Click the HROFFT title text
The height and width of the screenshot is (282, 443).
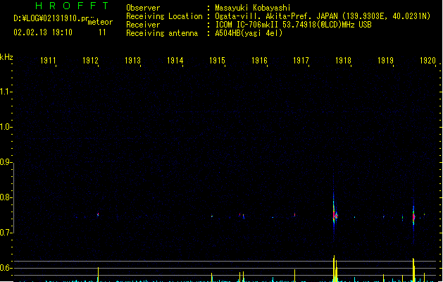(72, 6)
